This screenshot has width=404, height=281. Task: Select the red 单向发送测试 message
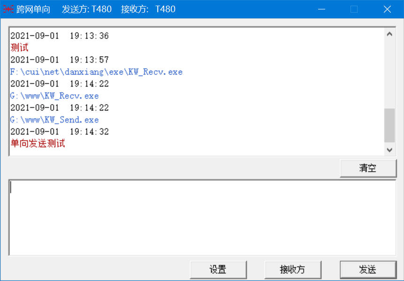(38, 143)
